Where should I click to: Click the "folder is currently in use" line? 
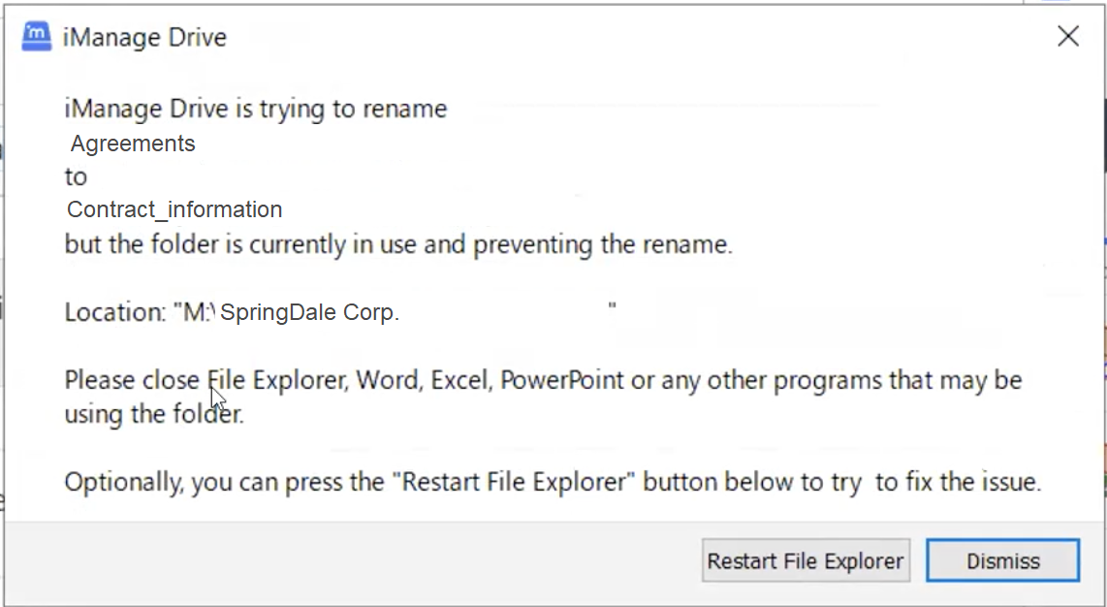click(x=398, y=244)
